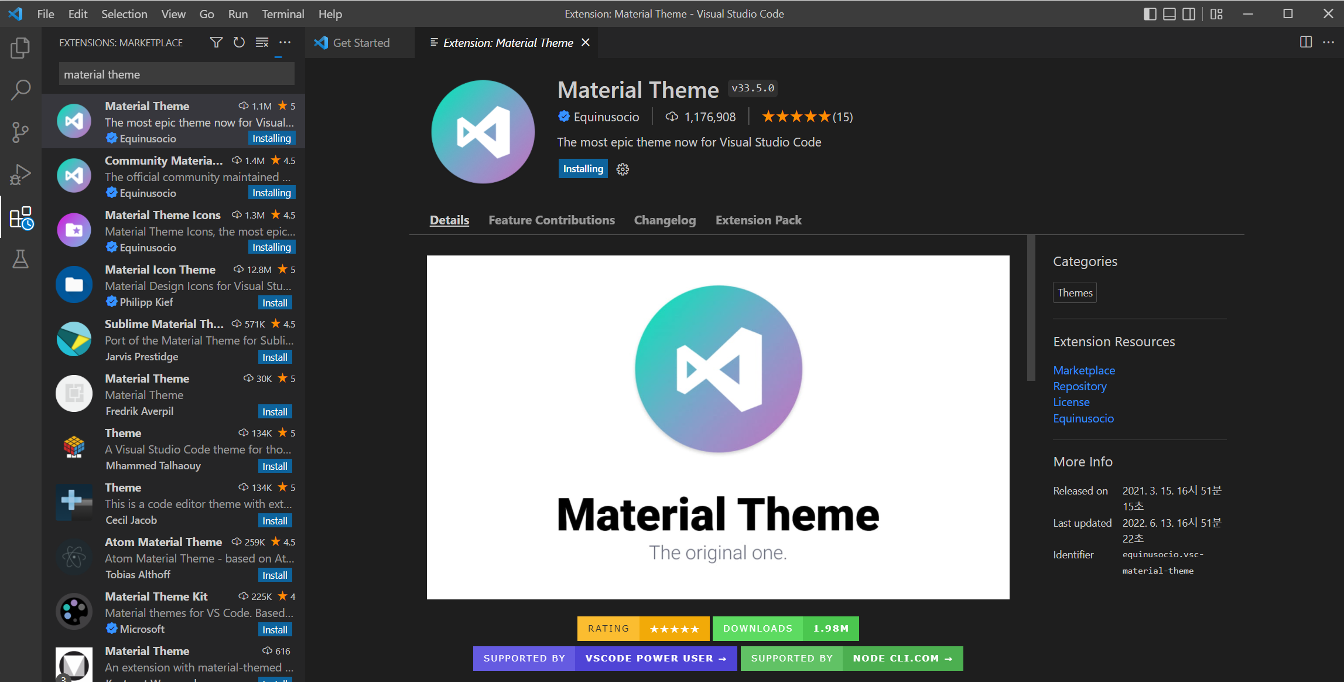1344x682 pixels.
Task: Refresh the extensions marketplace list
Action: click(x=239, y=42)
